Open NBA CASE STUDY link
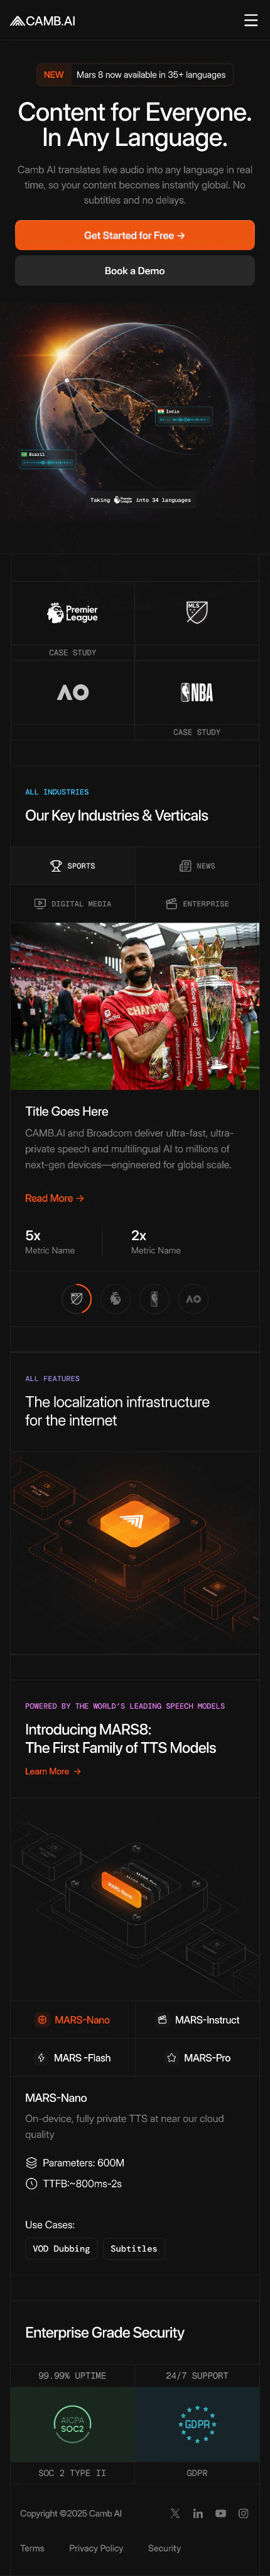 pyautogui.click(x=197, y=732)
